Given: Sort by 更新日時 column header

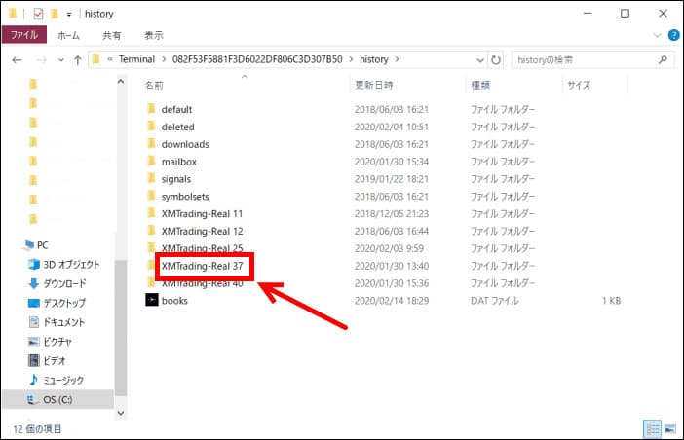Looking at the screenshot, I should (372, 85).
